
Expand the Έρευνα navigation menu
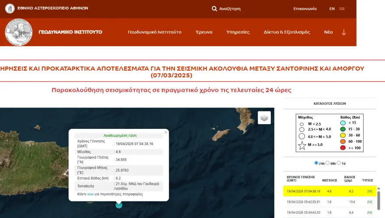[204, 32]
